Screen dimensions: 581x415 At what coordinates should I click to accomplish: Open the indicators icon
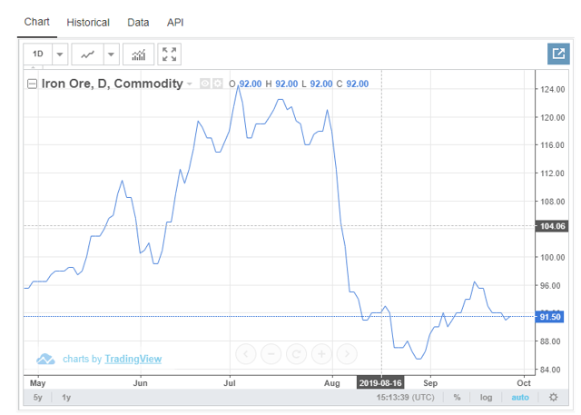[x=138, y=54]
